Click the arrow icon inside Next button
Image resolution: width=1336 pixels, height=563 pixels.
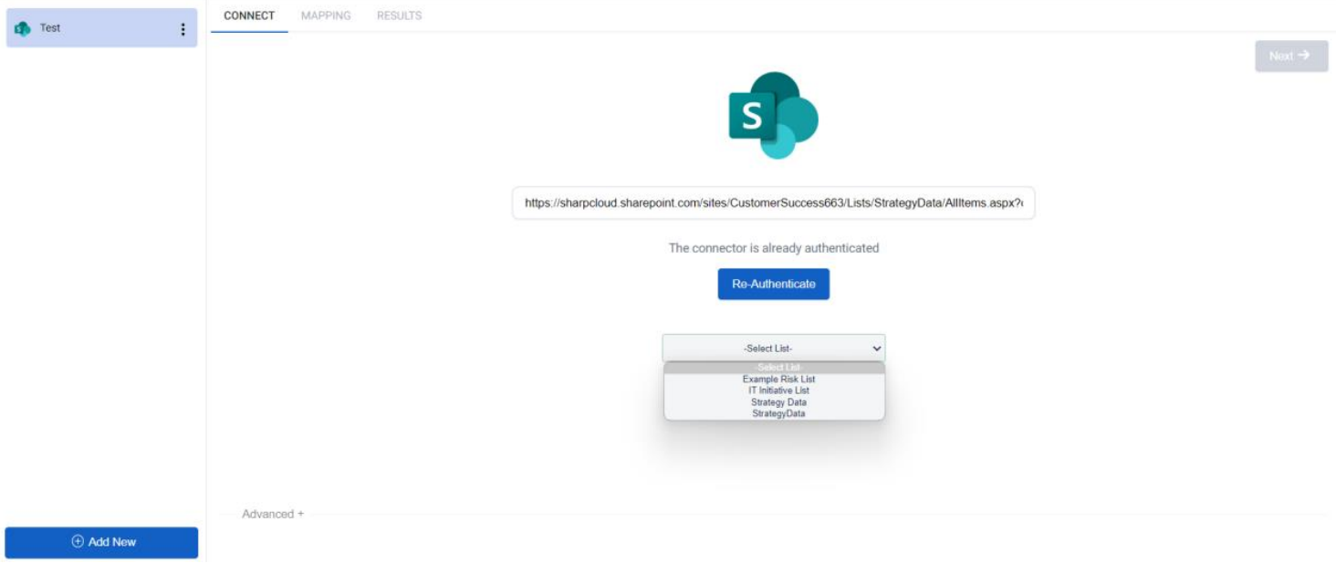click(x=1305, y=56)
